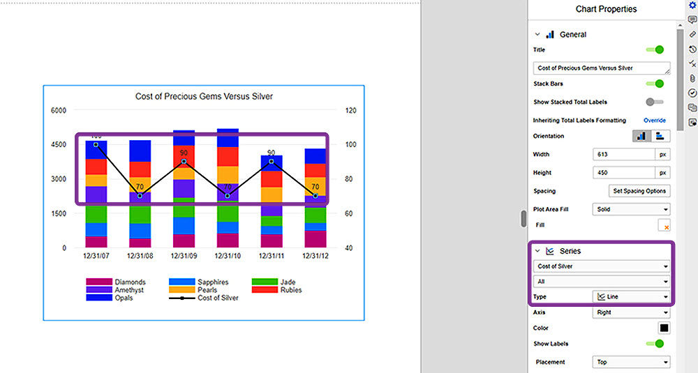Open the Plot Area Fill dropdown
Screen dimensions: 698x373
pyautogui.click(x=631, y=209)
